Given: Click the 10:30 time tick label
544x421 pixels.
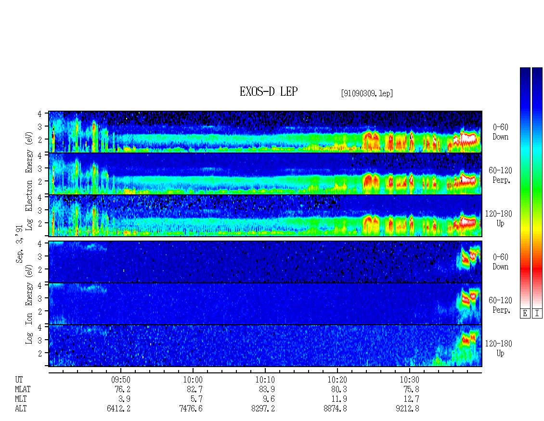Looking at the screenshot, I should 409,380.
